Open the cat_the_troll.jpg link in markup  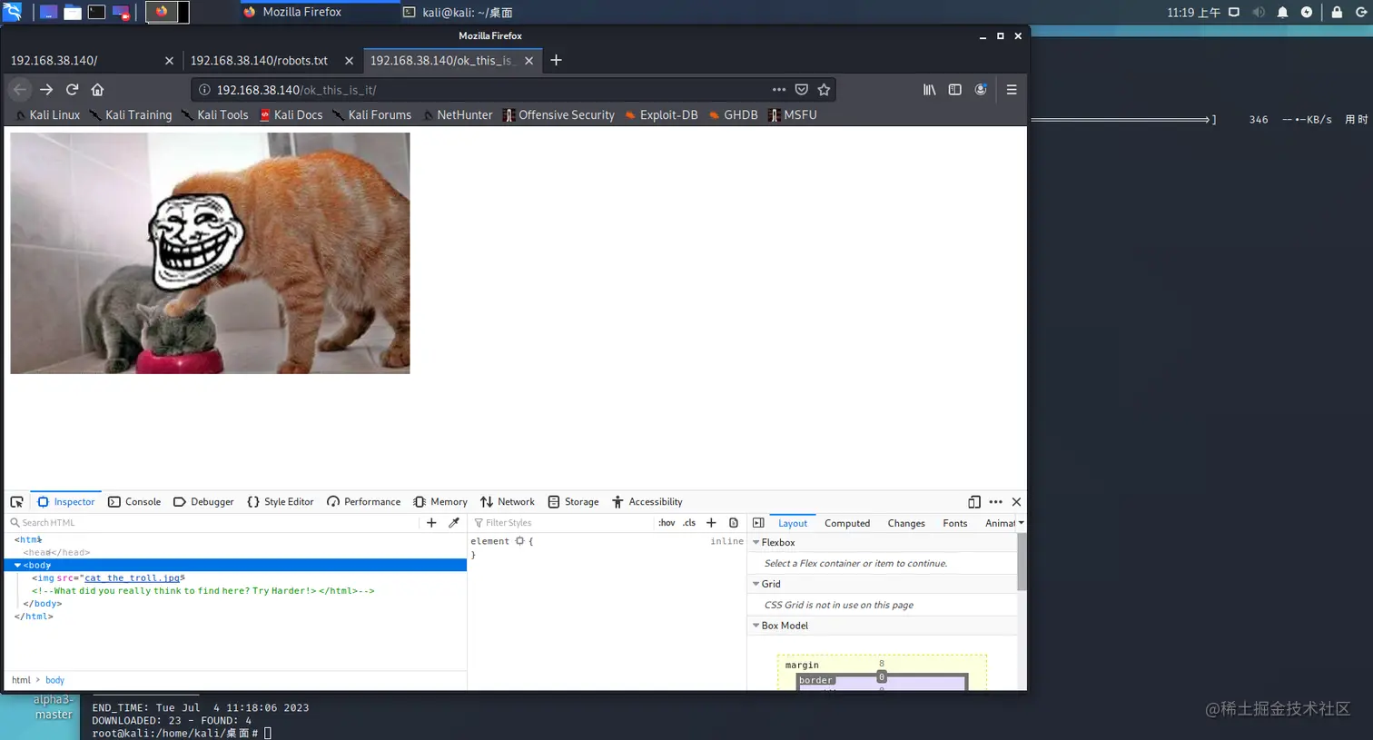pyautogui.click(x=133, y=577)
